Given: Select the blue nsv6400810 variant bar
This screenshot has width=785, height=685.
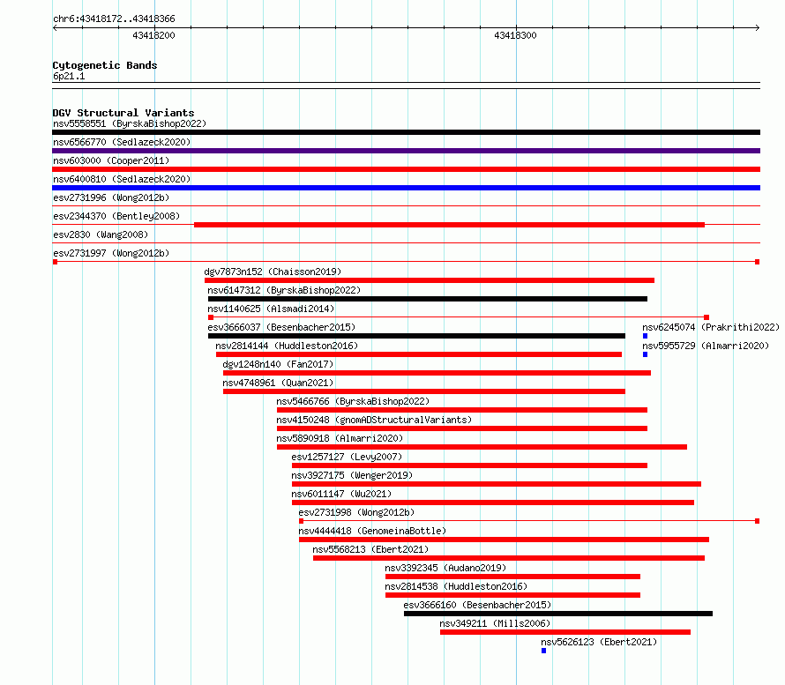Looking at the screenshot, I should 406,188.
